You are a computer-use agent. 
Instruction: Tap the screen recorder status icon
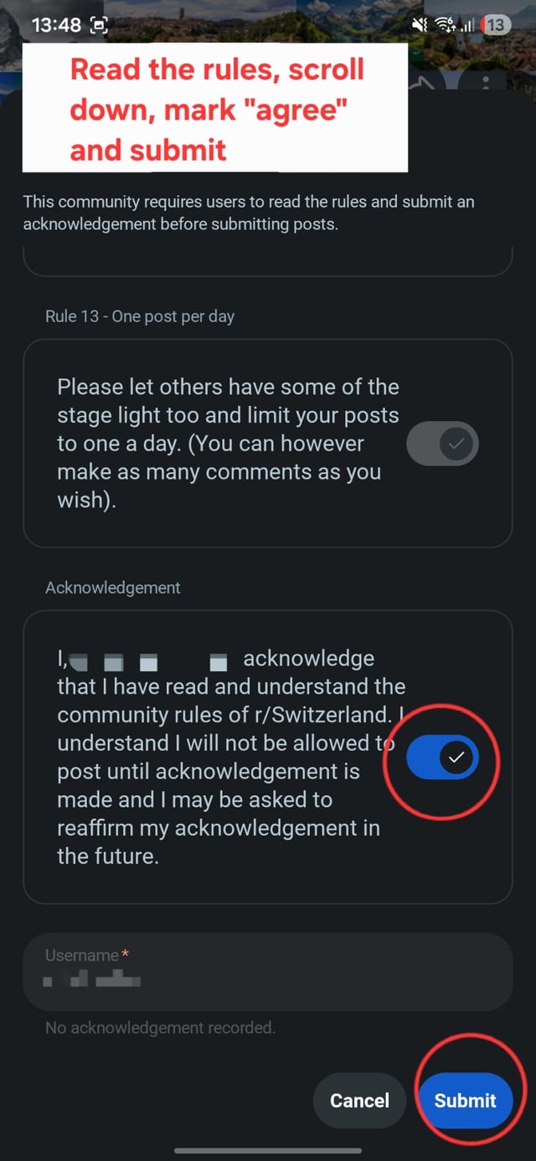click(x=99, y=25)
